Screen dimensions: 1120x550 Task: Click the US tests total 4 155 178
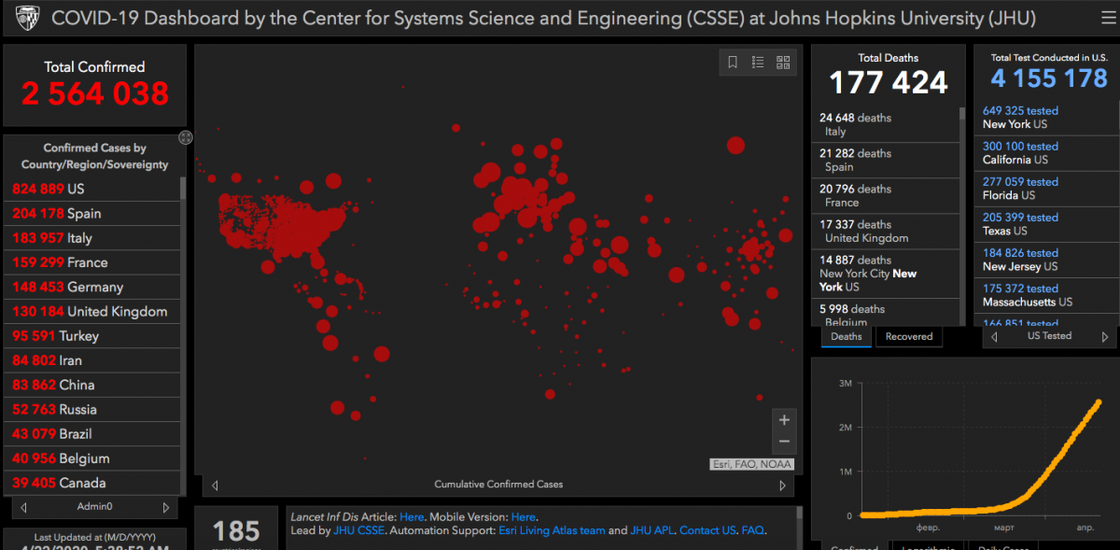coord(1049,78)
